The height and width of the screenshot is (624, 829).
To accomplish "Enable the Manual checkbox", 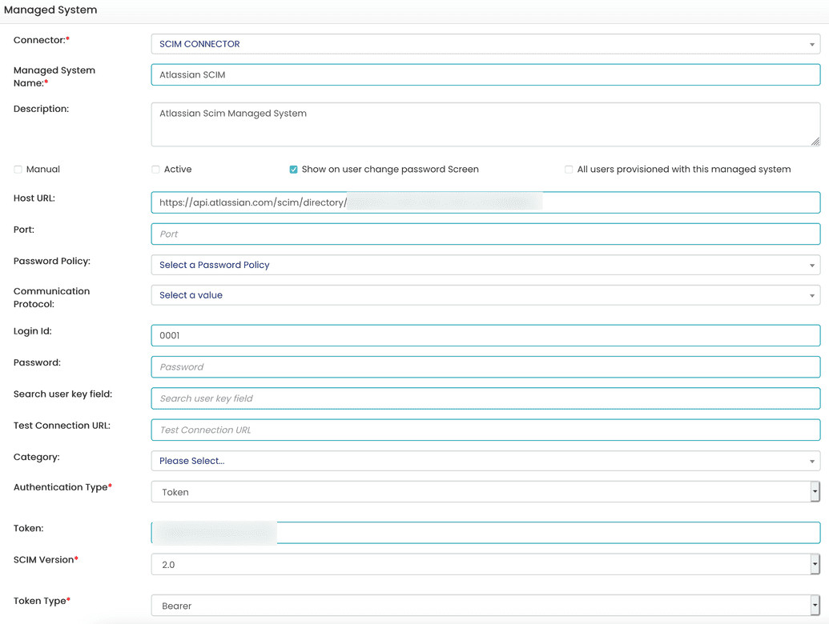I will click(x=18, y=169).
